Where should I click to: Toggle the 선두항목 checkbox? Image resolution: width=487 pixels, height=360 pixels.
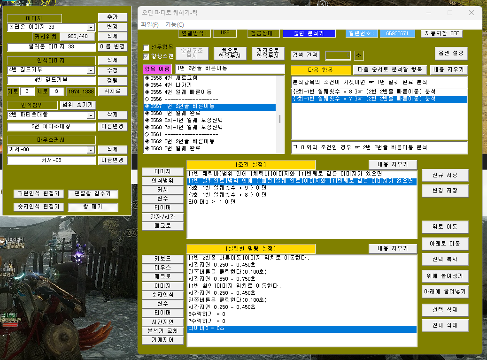(146, 48)
